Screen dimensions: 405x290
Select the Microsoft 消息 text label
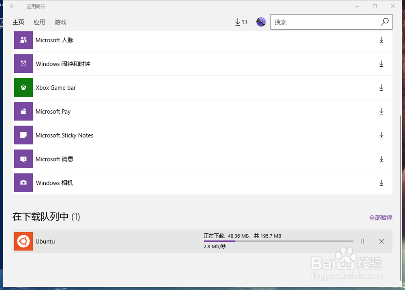(55, 159)
